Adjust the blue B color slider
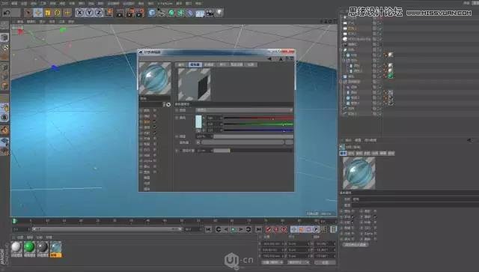This screenshot has height=272, width=479. (258, 130)
